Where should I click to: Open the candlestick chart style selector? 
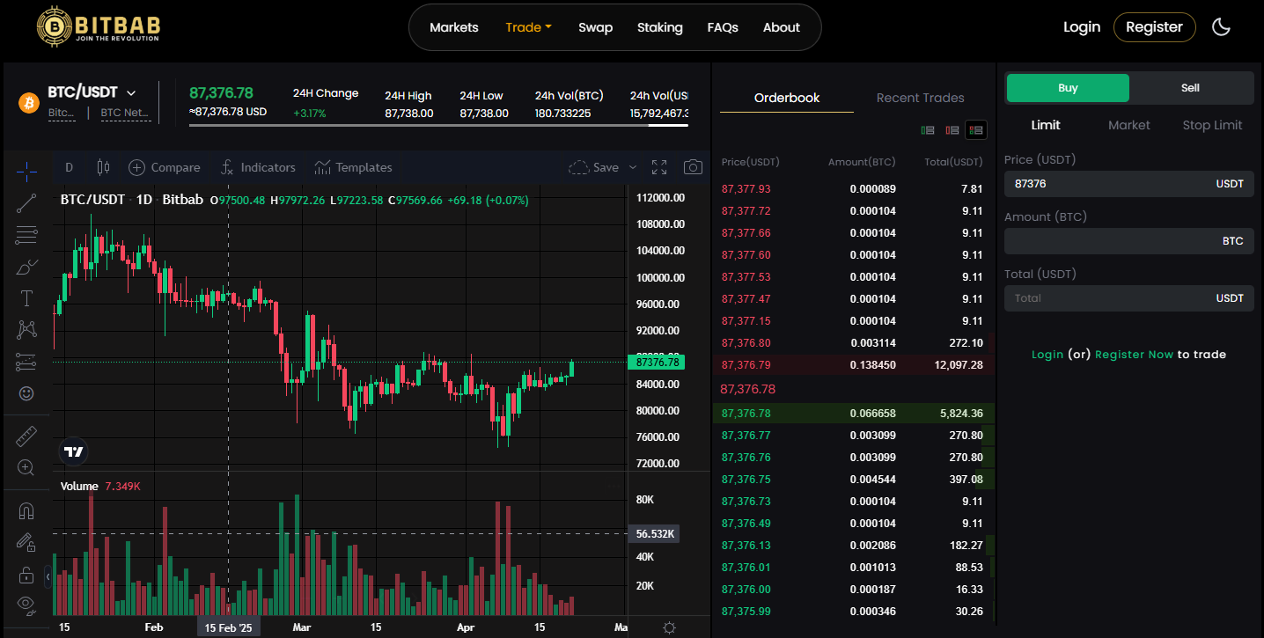coord(103,167)
